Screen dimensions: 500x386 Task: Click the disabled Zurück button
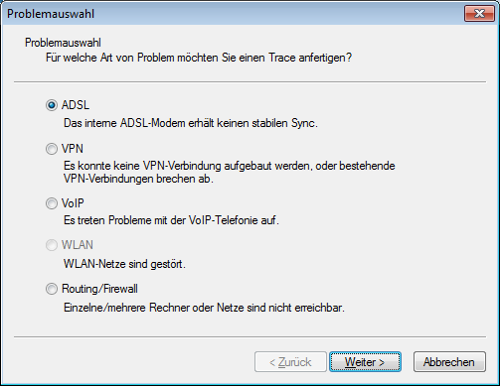click(290, 362)
